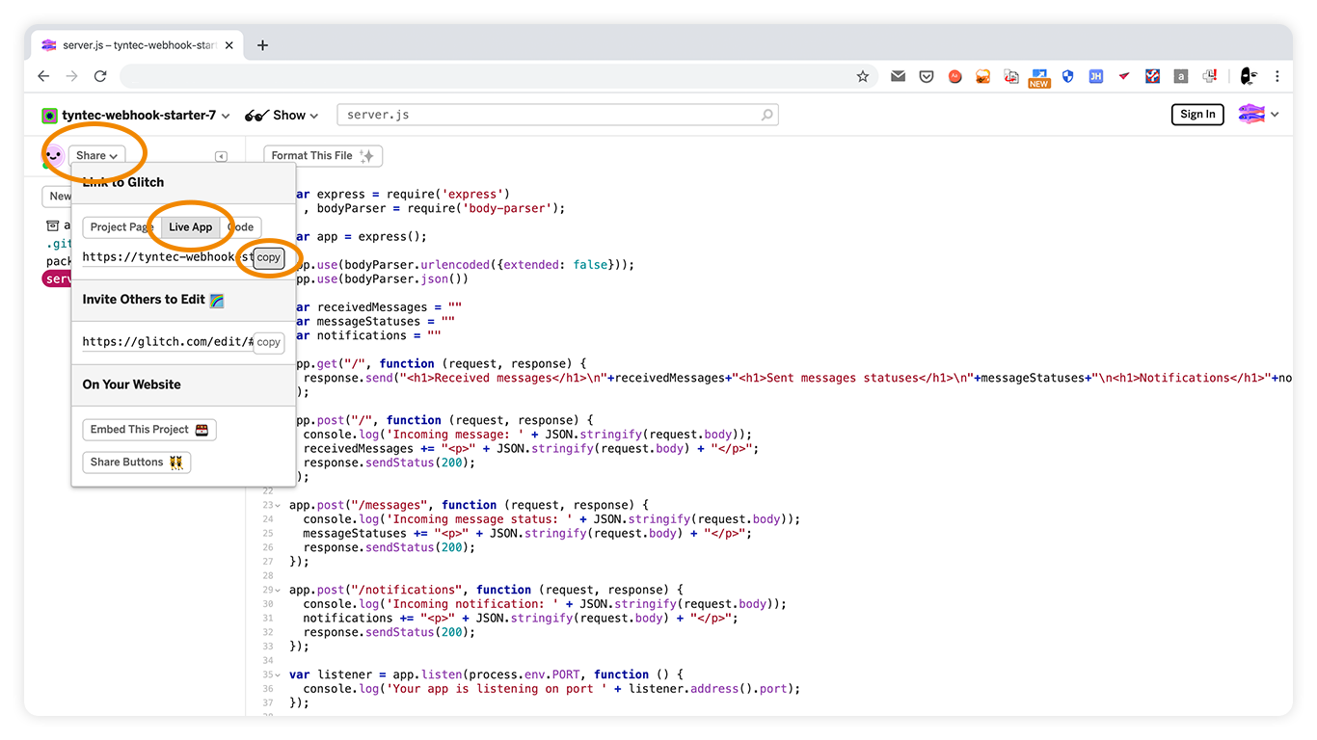The width and height of the screenshot is (1317, 740).
Task: Fold code at line 29
Action: click(278, 590)
